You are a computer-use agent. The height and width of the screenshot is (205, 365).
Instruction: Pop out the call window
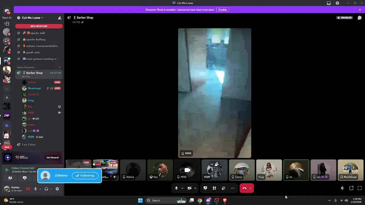pos(351,188)
